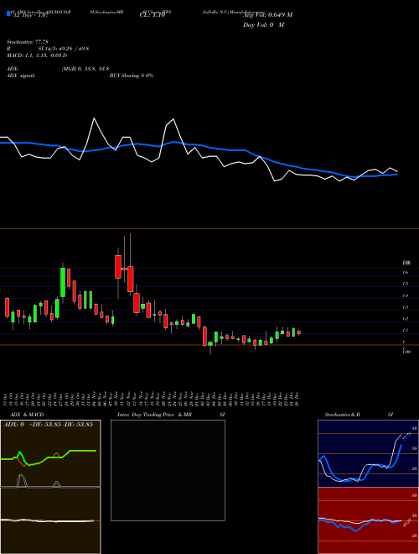This screenshot has height=554, width=419.
Task: Click the highest peak of the white line above the blue SMA
Action: pyautogui.click(x=94, y=118)
